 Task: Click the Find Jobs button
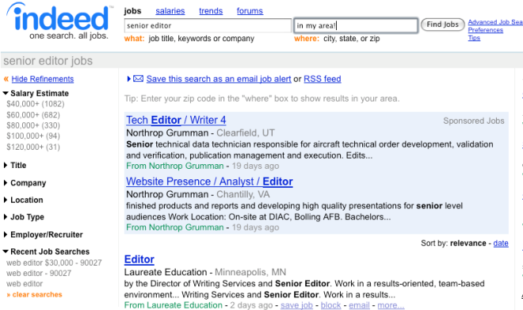point(443,25)
